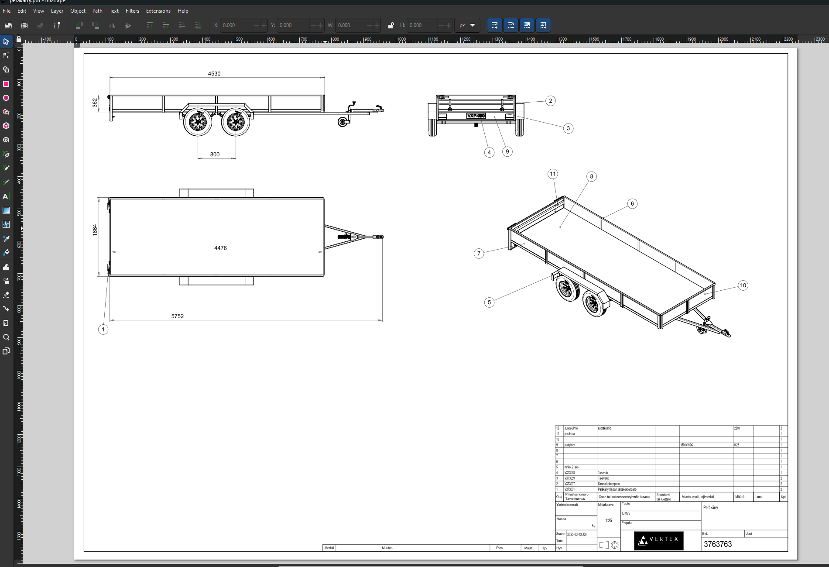Select the Zoom magnifier tool

coord(6,337)
